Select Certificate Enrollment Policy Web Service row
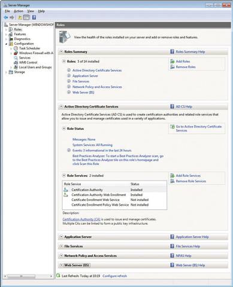233x287 pixels. (x=114, y=204)
